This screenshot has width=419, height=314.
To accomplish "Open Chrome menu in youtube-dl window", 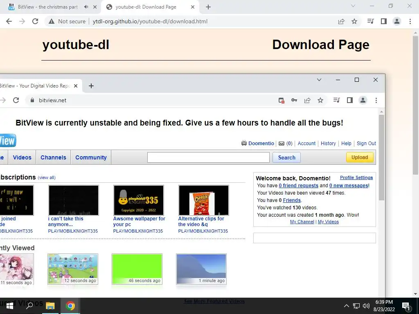I will click(410, 21).
